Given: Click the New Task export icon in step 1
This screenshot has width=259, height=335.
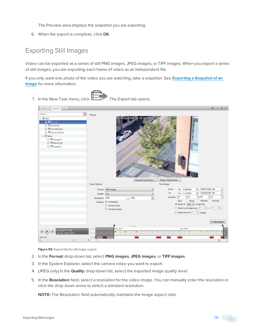Looking at the screenshot, I should click(99, 96).
